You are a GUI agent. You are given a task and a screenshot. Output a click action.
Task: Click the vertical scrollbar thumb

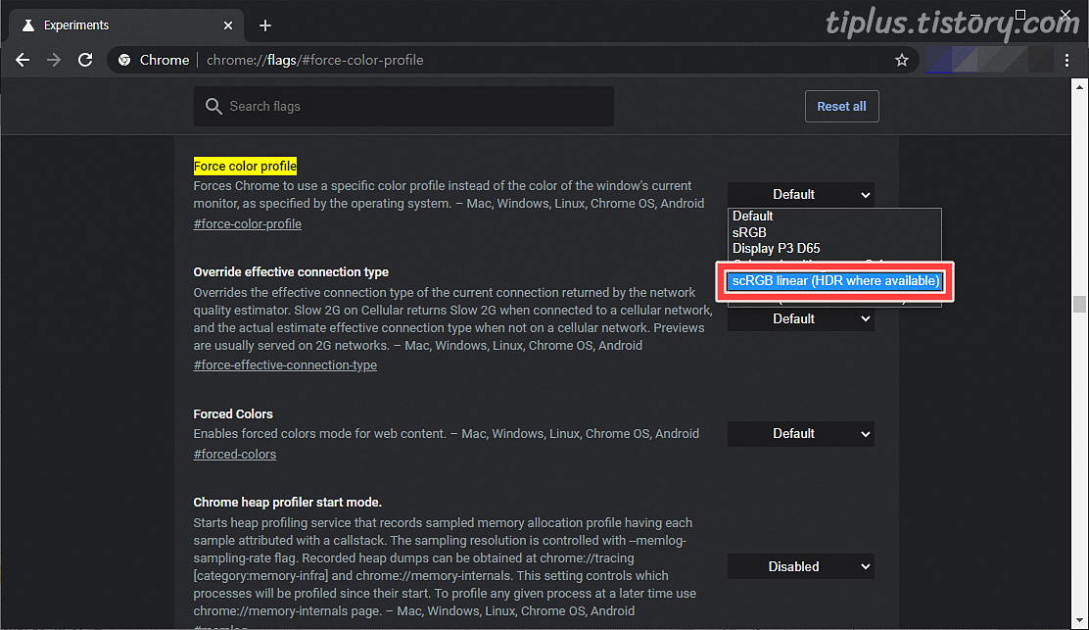click(x=1079, y=305)
